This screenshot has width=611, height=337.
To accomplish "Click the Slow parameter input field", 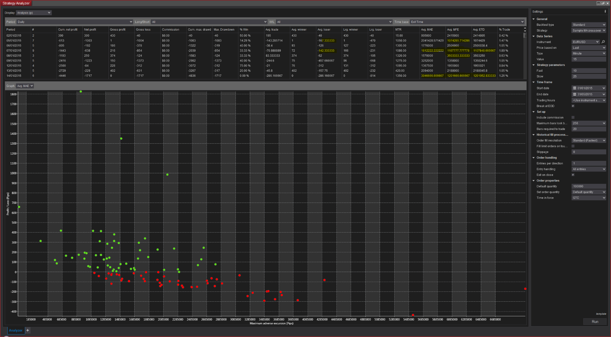I will [589, 76].
